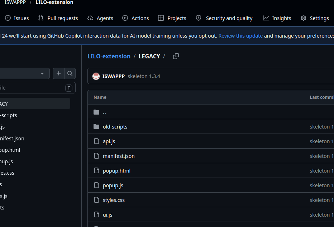Viewport: 334px width, 227px height.
Task: Click the search magnifier icon in the sidebar
Action: pos(70,73)
